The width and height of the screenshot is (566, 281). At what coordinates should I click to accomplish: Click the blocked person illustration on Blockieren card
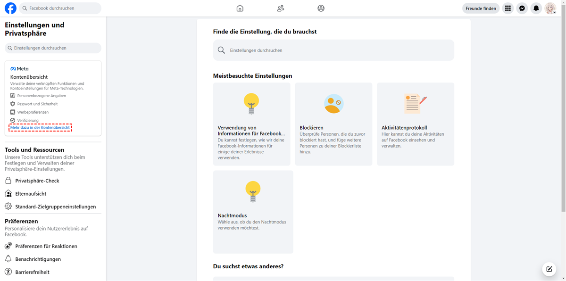point(334,104)
